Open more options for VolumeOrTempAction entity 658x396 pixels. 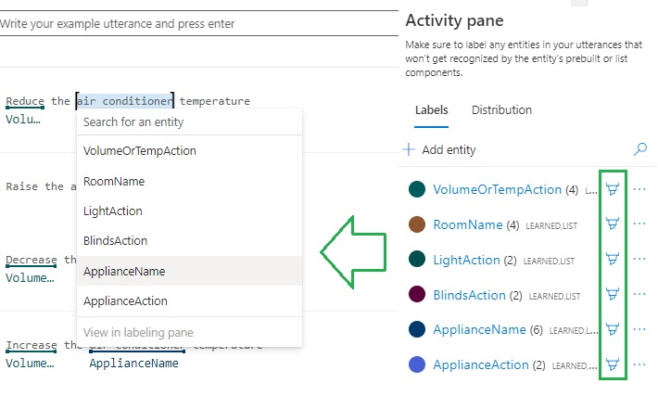coord(639,189)
